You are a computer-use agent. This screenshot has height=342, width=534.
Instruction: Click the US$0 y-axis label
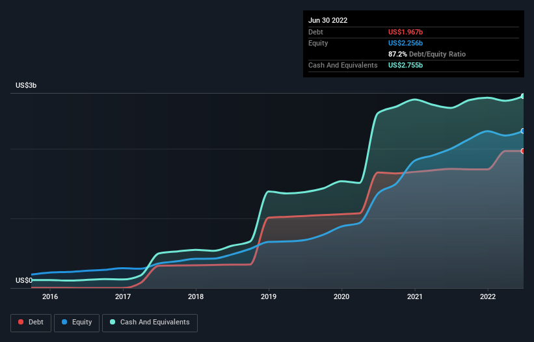pos(24,280)
